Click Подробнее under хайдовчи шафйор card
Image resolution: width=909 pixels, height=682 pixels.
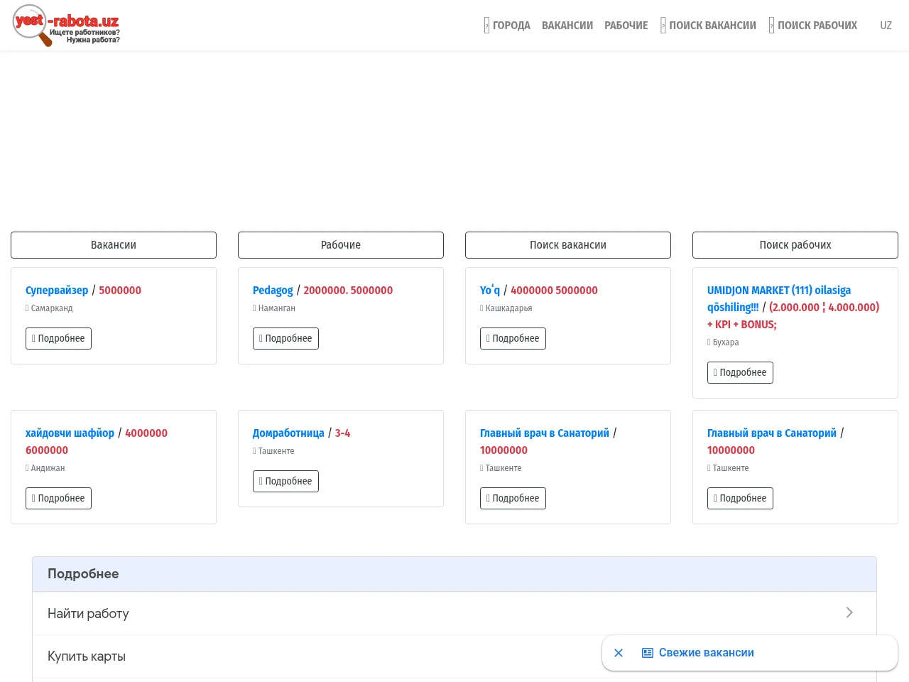pyautogui.click(x=58, y=499)
